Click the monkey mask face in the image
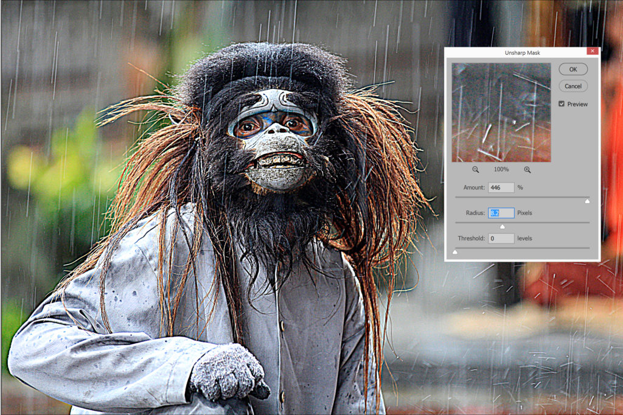This screenshot has width=623, height=415. (x=274, y=140)
